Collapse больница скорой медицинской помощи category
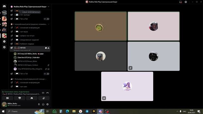 [x=29, y=79]
